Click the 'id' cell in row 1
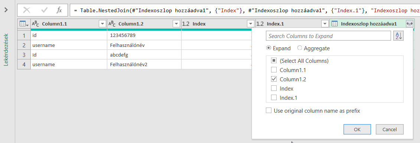 69,35
